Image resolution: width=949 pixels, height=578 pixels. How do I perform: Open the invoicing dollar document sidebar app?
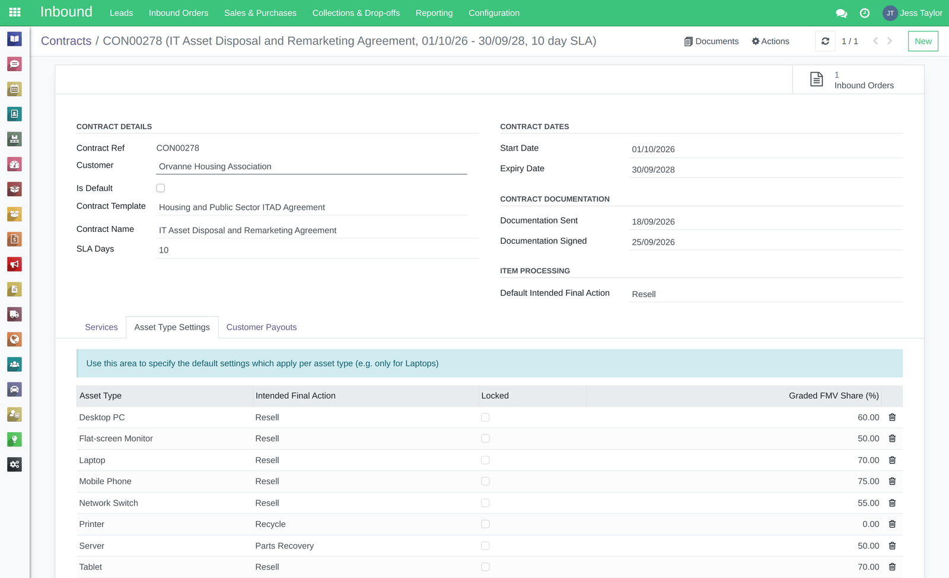[x=15, y=239]
